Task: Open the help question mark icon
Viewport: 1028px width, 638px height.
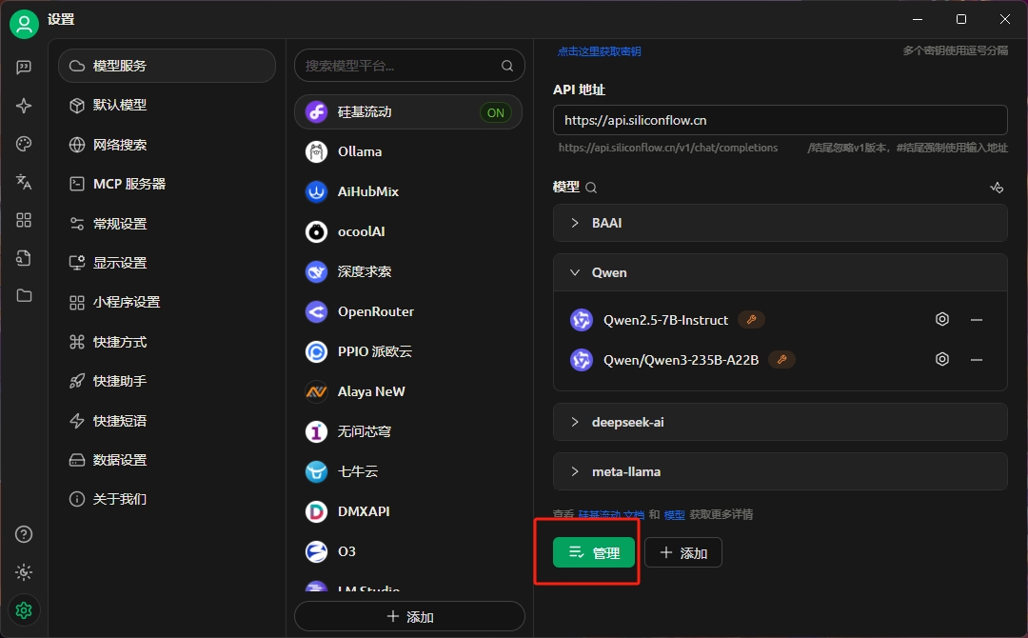Action: (x=24, y=534)
